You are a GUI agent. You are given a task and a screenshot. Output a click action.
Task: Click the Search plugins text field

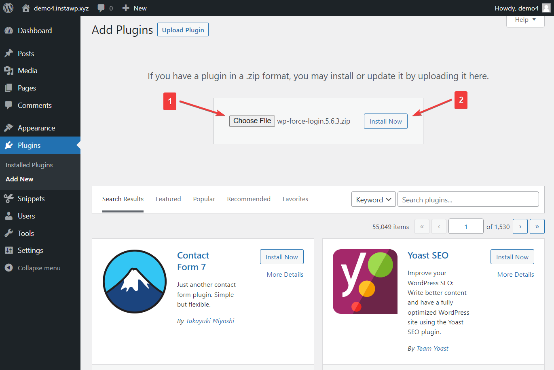pos(468,200)
